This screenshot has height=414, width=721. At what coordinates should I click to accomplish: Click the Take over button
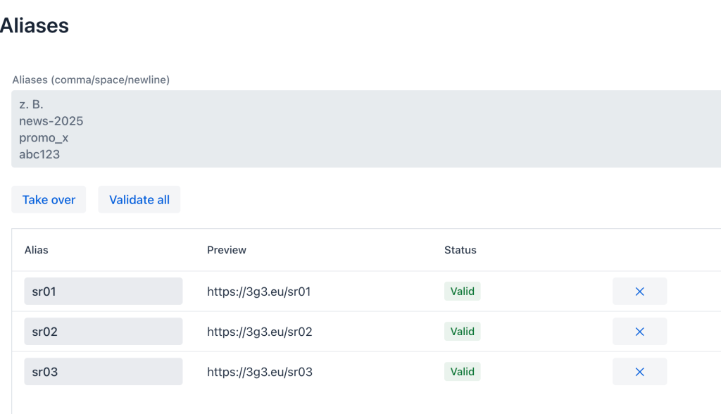click(49, 199)
